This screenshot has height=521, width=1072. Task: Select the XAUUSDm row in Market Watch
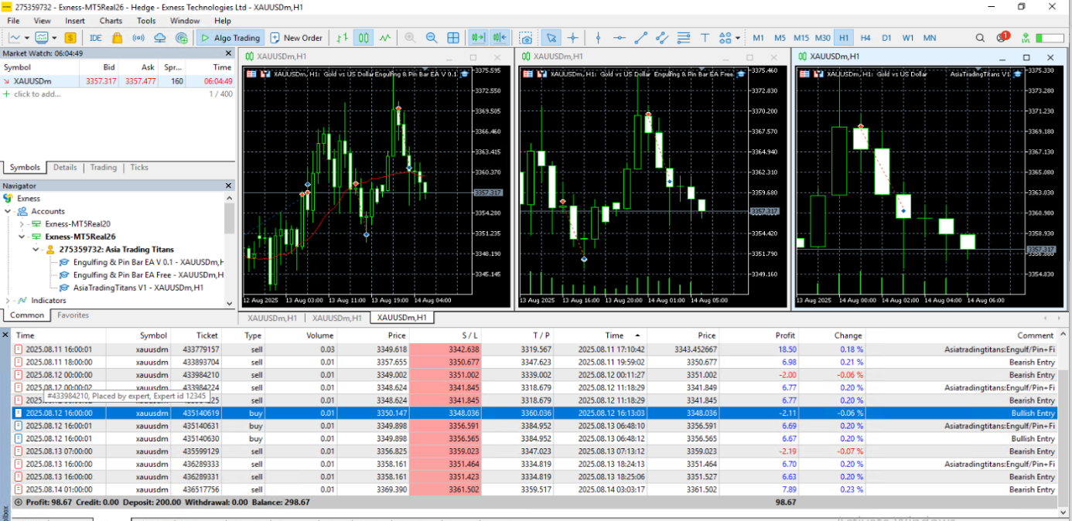pos(117,80)
